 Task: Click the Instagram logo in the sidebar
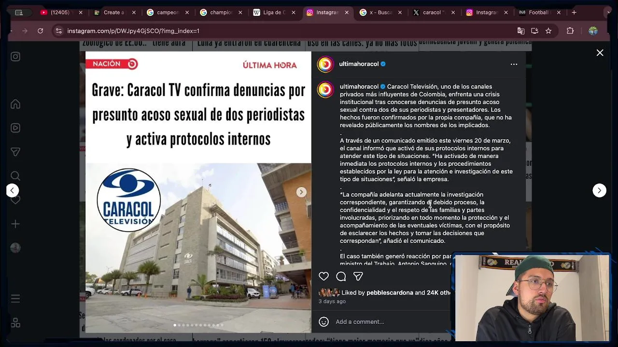point(15,56)
